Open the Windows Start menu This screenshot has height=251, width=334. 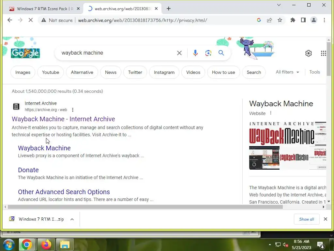tap(8, 244)
